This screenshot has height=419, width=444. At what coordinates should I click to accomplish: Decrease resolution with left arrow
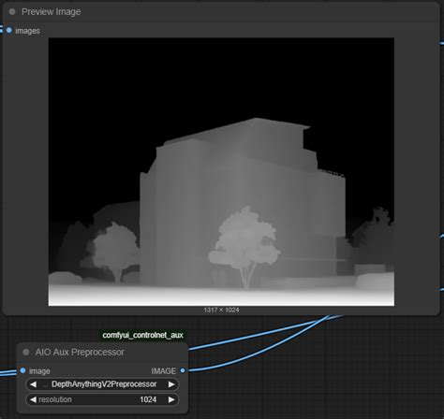tap(33, 399)
